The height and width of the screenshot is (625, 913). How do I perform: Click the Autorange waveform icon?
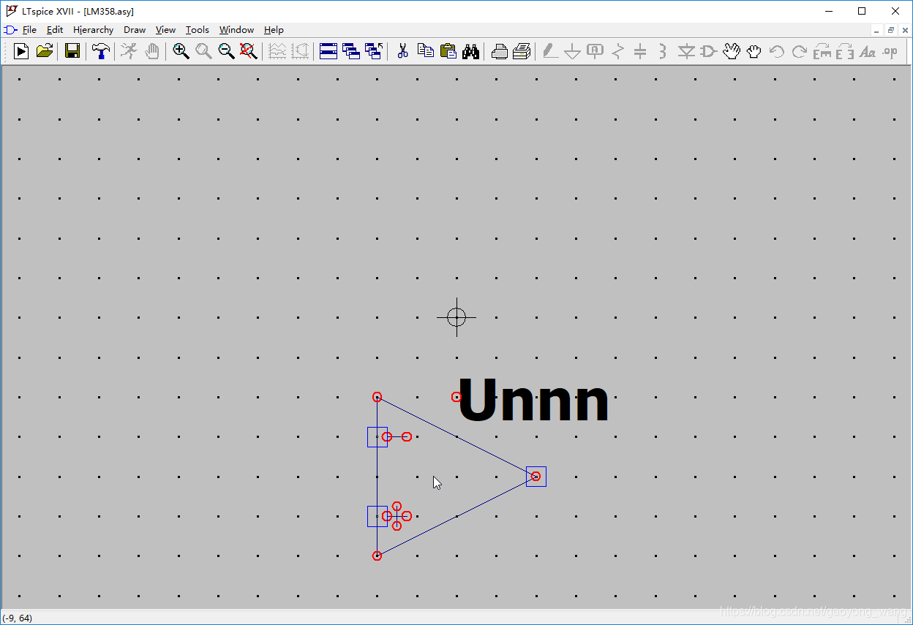tap(277, 51)
